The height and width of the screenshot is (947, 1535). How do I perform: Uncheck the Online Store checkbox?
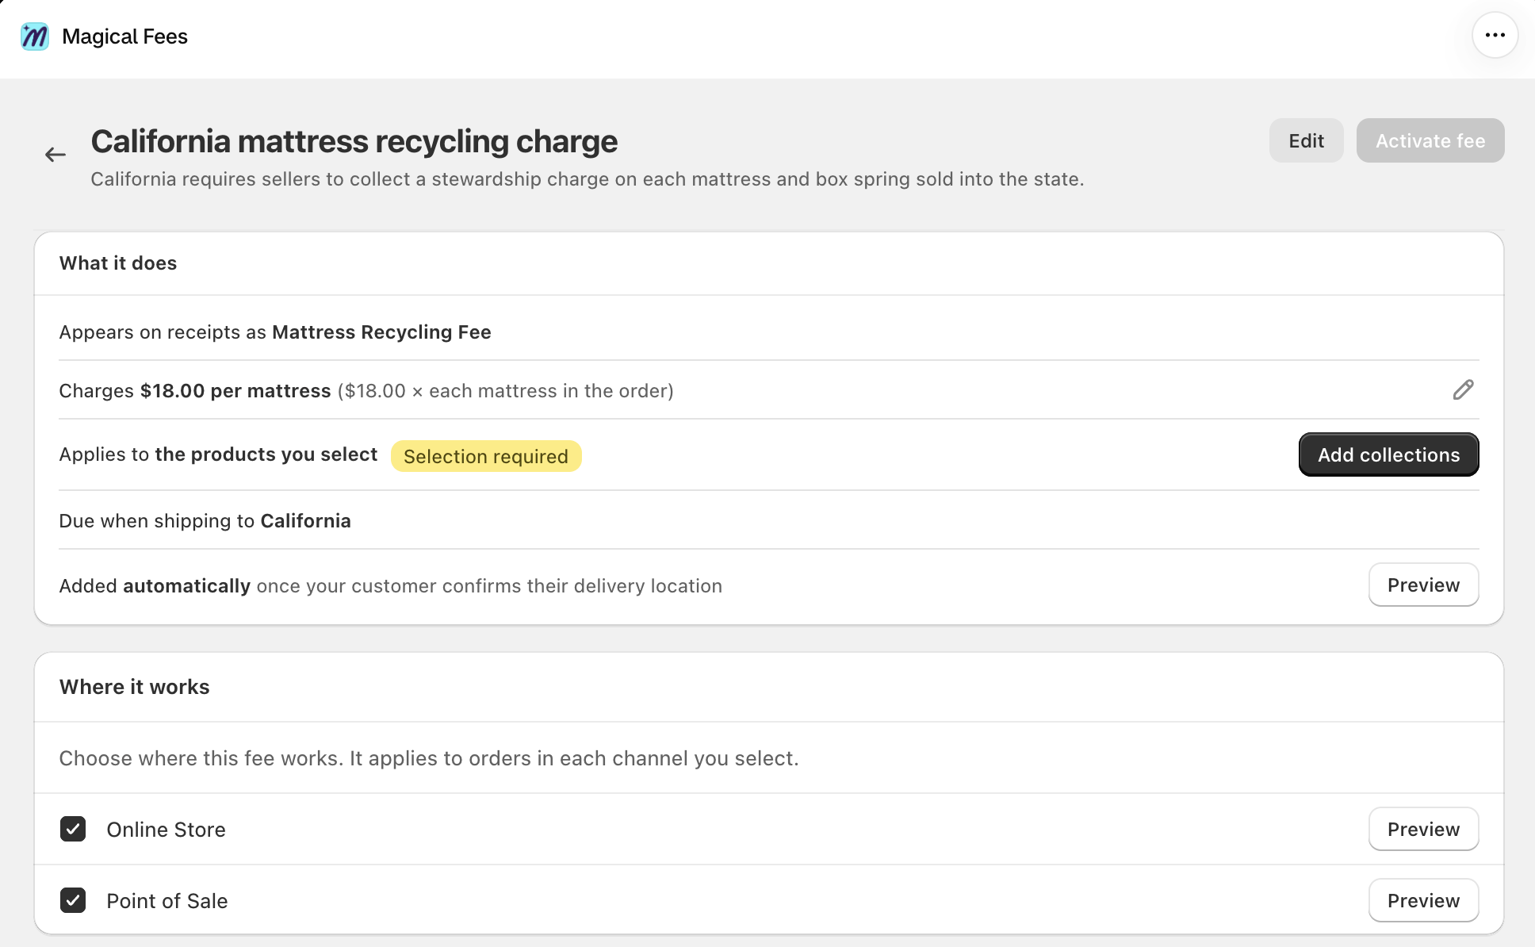(x=73, y=829)
